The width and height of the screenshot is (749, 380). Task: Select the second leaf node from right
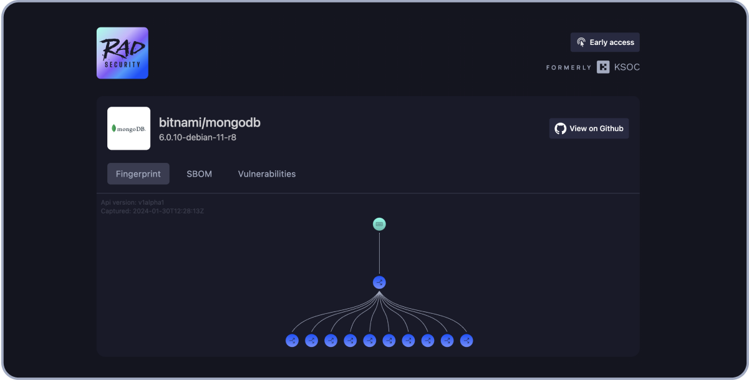point(447,341)
